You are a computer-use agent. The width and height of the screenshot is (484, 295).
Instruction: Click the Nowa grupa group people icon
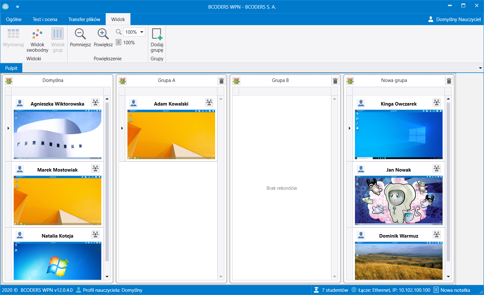tap(350, 81)
